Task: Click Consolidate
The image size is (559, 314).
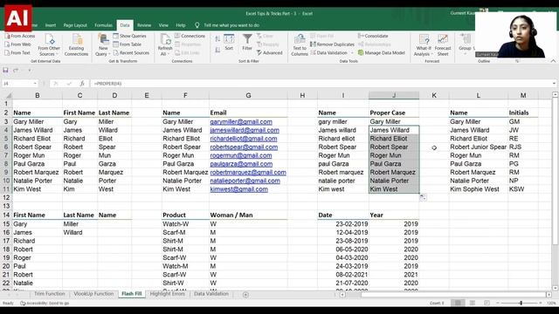Action: point(373,36)
